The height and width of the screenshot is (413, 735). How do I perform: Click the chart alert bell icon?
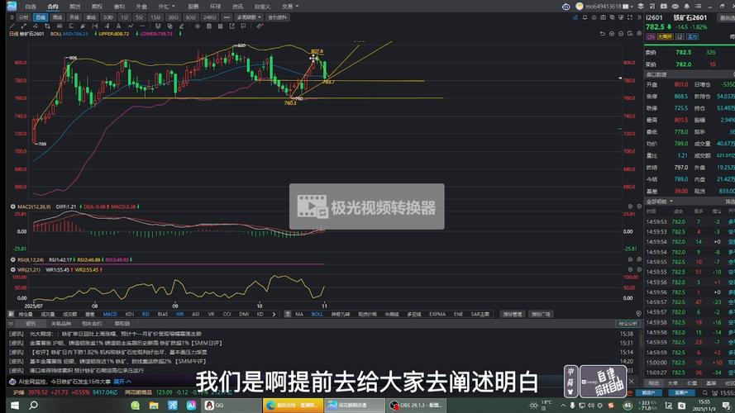585,17
